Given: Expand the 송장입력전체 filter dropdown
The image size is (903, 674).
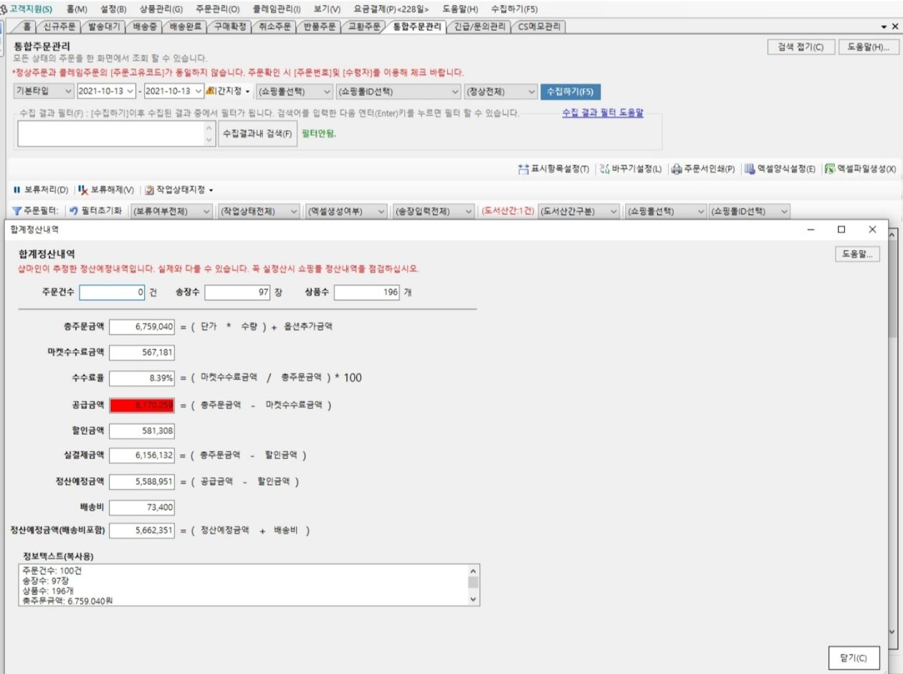Looking at the screenshot, I should pos(433,211).
